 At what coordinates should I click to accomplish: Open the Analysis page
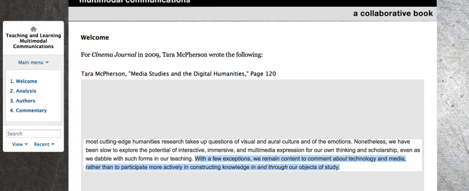coord(26,91)
